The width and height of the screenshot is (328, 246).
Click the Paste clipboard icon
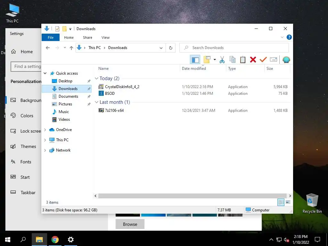(243, 60)
